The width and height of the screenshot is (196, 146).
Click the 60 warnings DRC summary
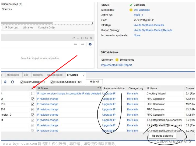pyautogui.click(x=127, y=60)
